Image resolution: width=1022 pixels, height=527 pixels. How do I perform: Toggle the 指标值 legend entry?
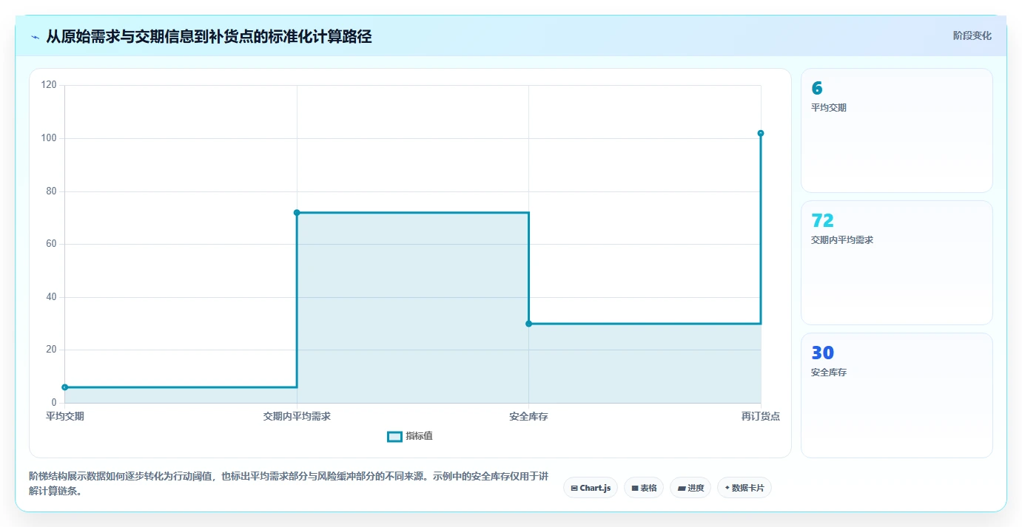(410, 436)
